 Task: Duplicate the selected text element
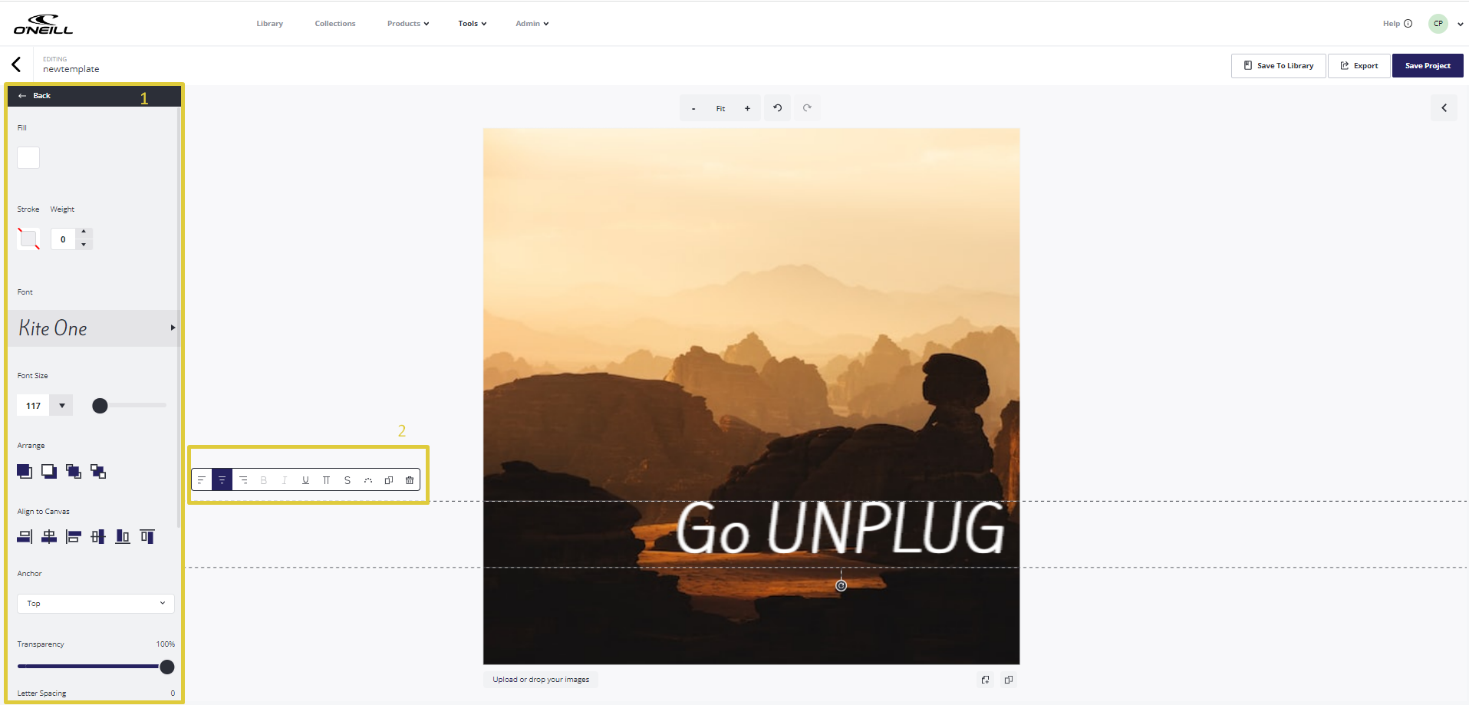389,480
